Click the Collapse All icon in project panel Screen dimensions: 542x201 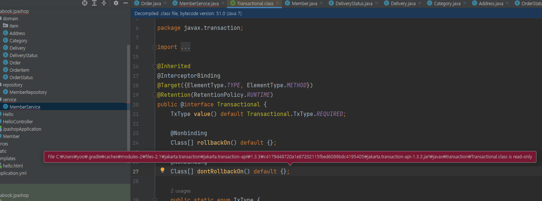pos(104,3)
